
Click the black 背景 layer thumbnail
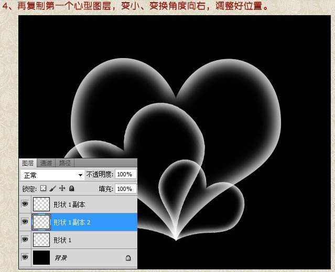41,257
